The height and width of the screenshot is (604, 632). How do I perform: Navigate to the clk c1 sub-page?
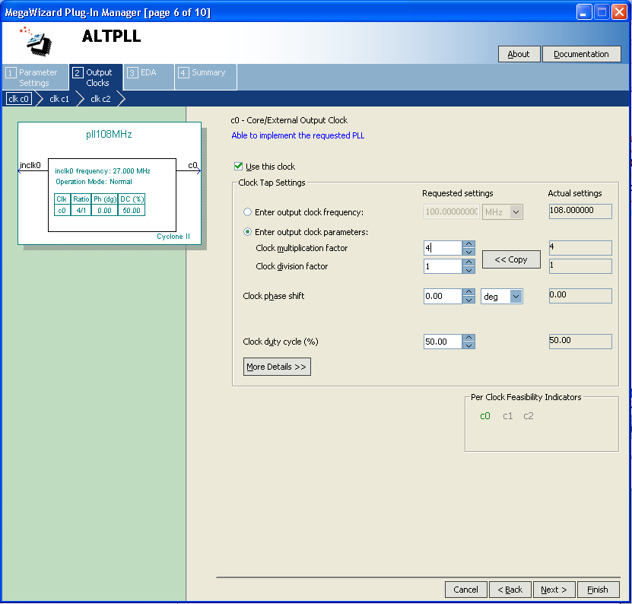pos(59,99)
